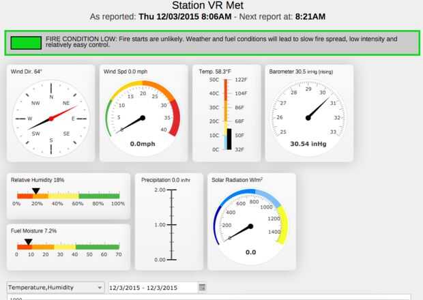Click the green fire condition color indicator
This screenshot has width=423, height=300.
point(26,43)
